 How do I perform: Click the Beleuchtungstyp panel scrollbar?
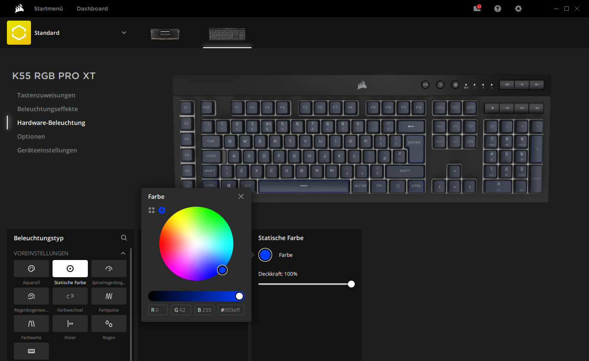point(131,303)
